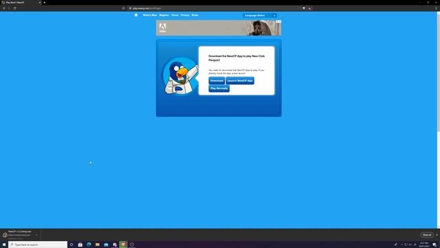Click the Download button
This screenshot has width=440, height=248.
coord(217,81)
